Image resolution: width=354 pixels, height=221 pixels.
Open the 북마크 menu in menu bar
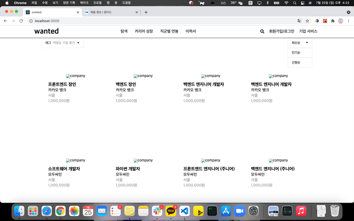(x=84, y=3)
